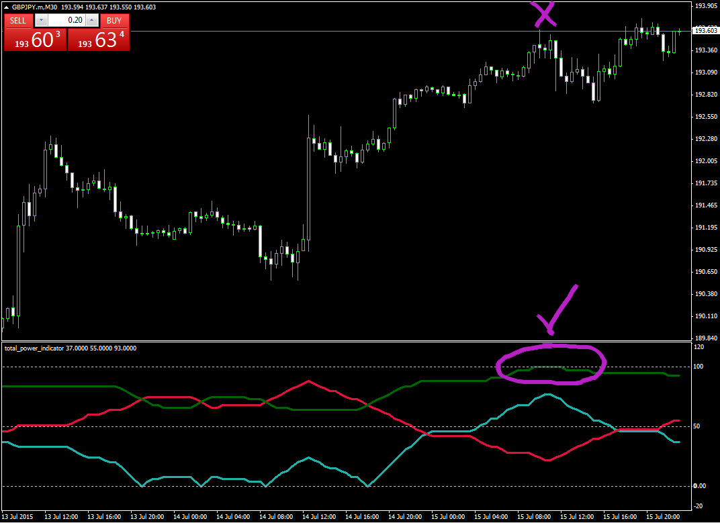
Task: Click the 14 Jul 08:00 time label
Action: (276, 517)
